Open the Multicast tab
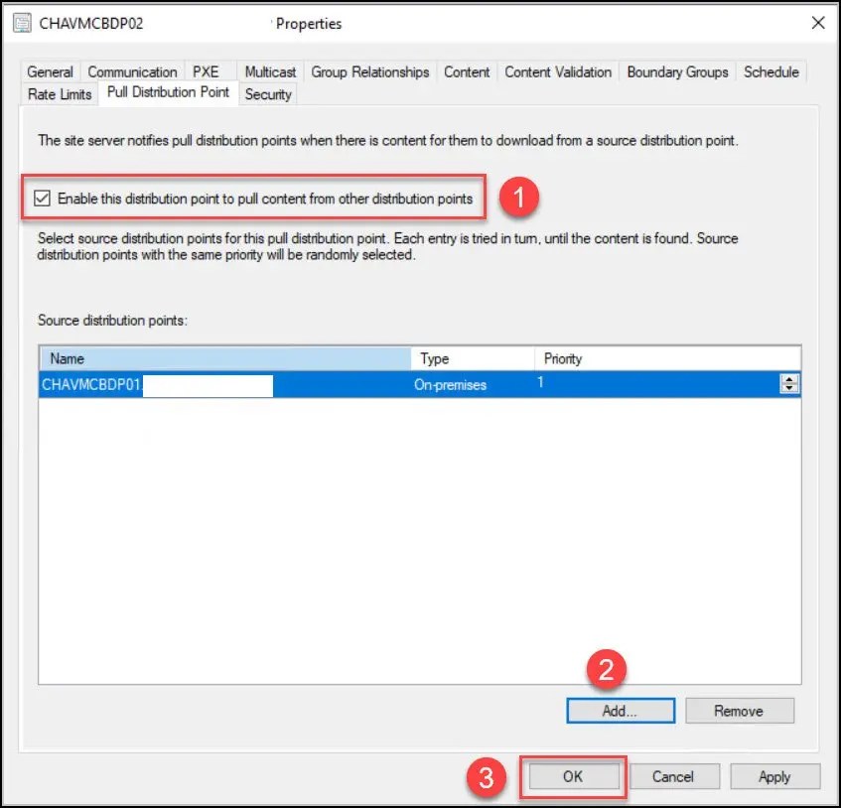The image size is (841, 808). tap(269, 71)
